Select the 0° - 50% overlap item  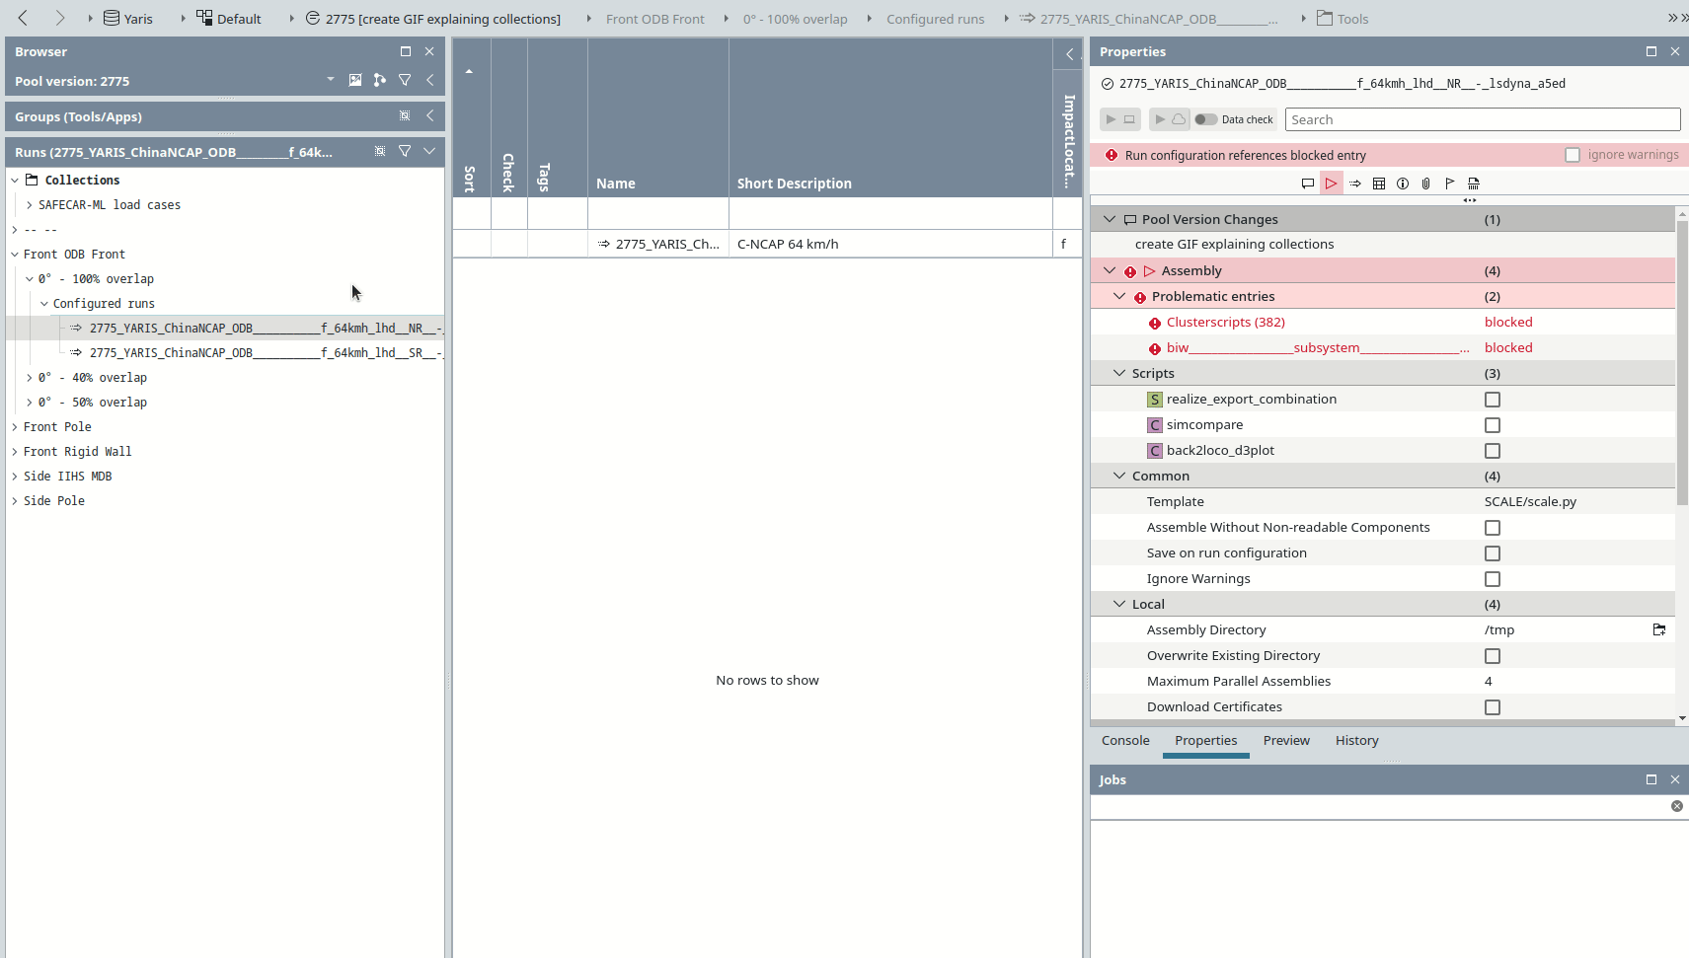(x=93, y=403)
